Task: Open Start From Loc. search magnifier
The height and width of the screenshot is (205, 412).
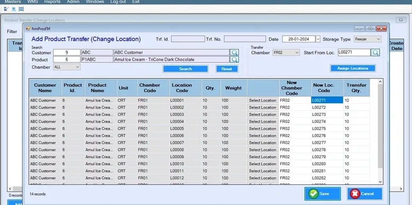Action: click(375, 52)
